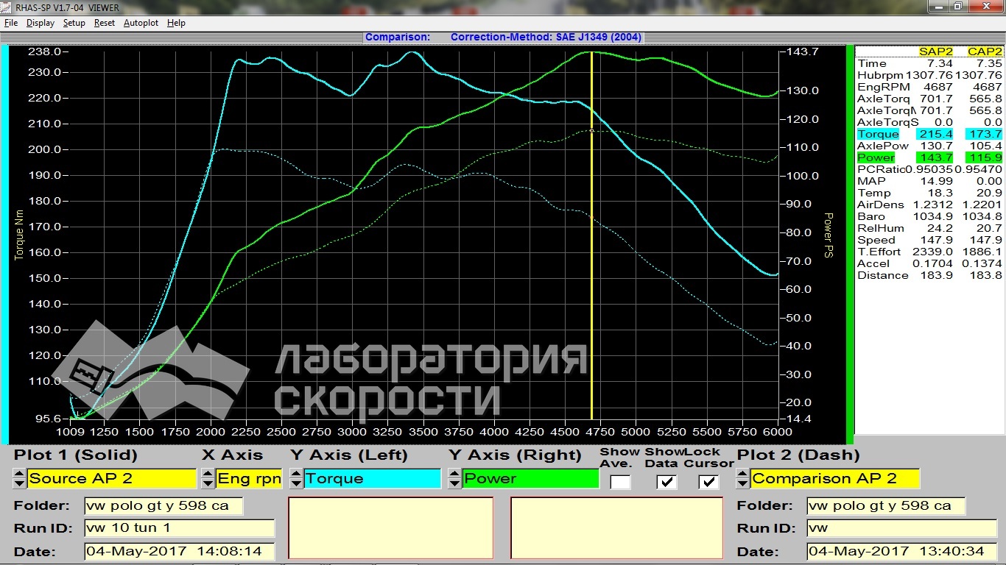
Task: Select the Comparison AP 2 plot field
Action: click(835, 479)
